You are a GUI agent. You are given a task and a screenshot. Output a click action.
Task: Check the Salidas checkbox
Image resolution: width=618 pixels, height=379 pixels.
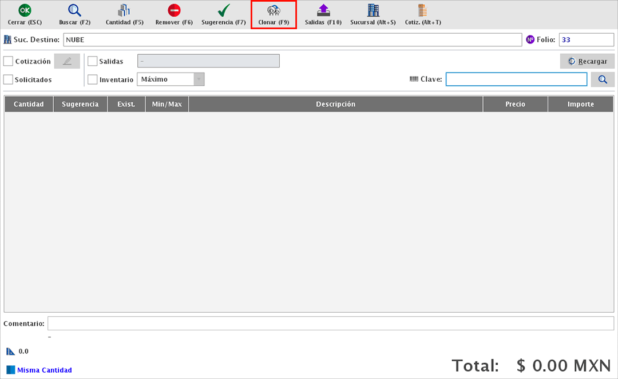[93, 61]
